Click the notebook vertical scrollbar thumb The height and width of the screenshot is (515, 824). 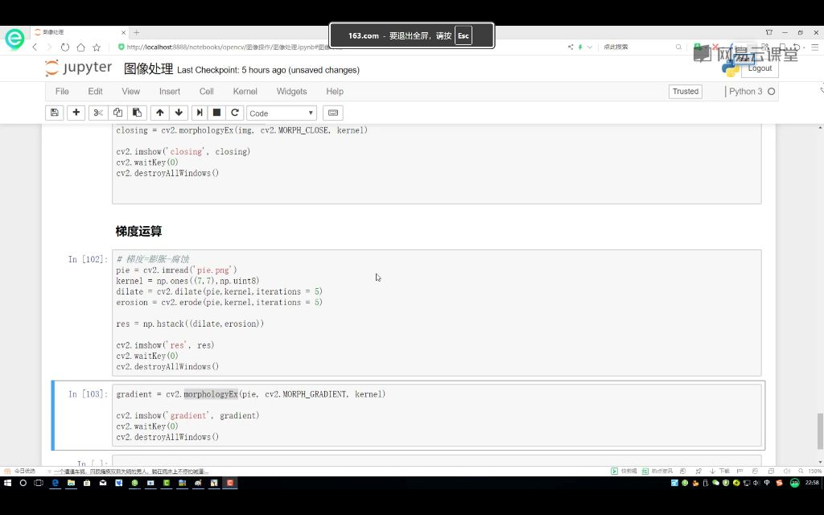[820, 431]
